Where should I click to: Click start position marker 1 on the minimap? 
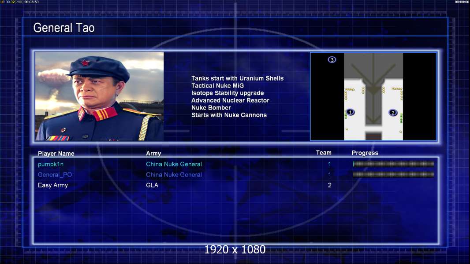point(350,112)
